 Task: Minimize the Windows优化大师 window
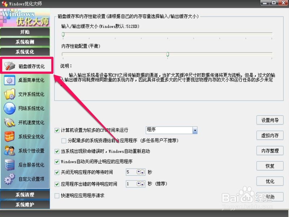[x=265, y=3]
